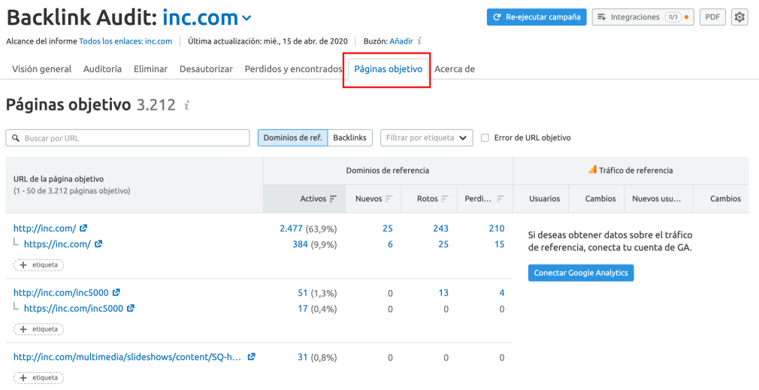Viewport: 759px width, 390px height.
Task: Open external link icon for http://inc.com/
Action: [83, 228]
